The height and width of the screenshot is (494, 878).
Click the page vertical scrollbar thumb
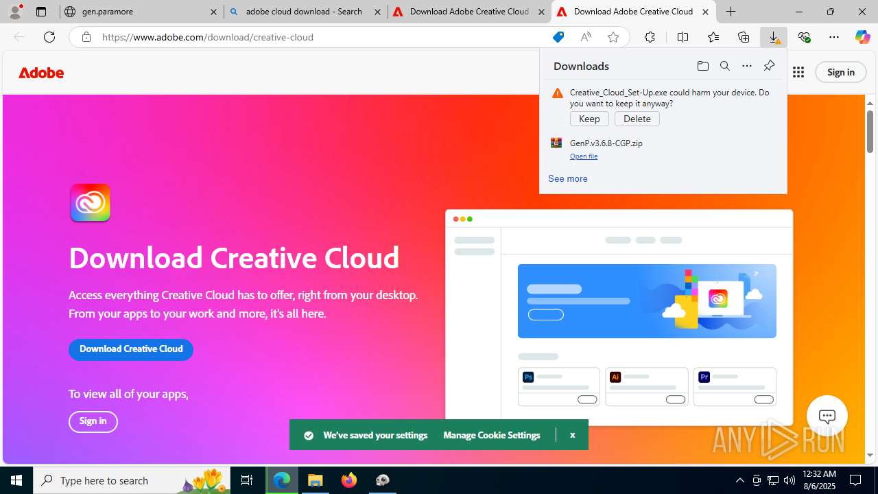(x=870, y=132)
